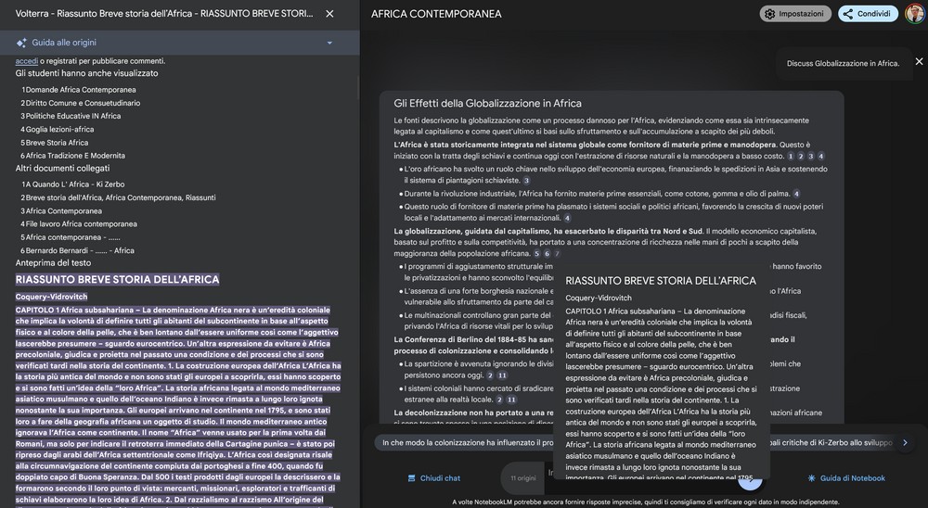Click the AFRICA CONTEMPORANEA notebook title
Screen dimensions: 928x508
coord(436,14)
